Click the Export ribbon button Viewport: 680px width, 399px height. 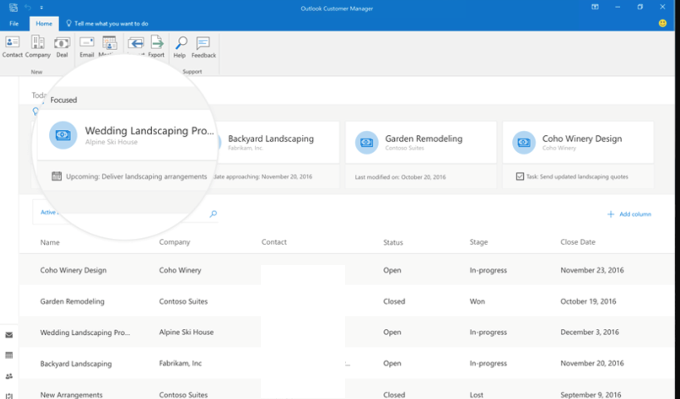[x=156, y=47]
